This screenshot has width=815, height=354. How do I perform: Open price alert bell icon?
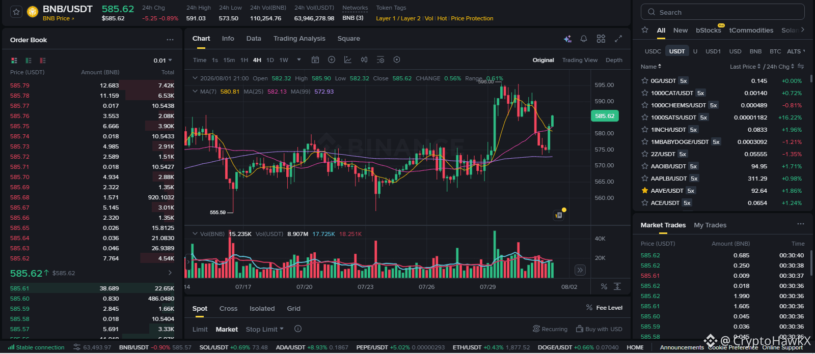[x=584, y=39]
